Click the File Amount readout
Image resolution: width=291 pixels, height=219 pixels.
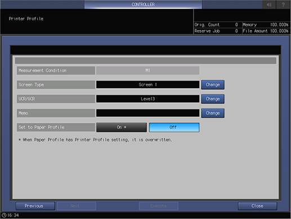[266, 31]
